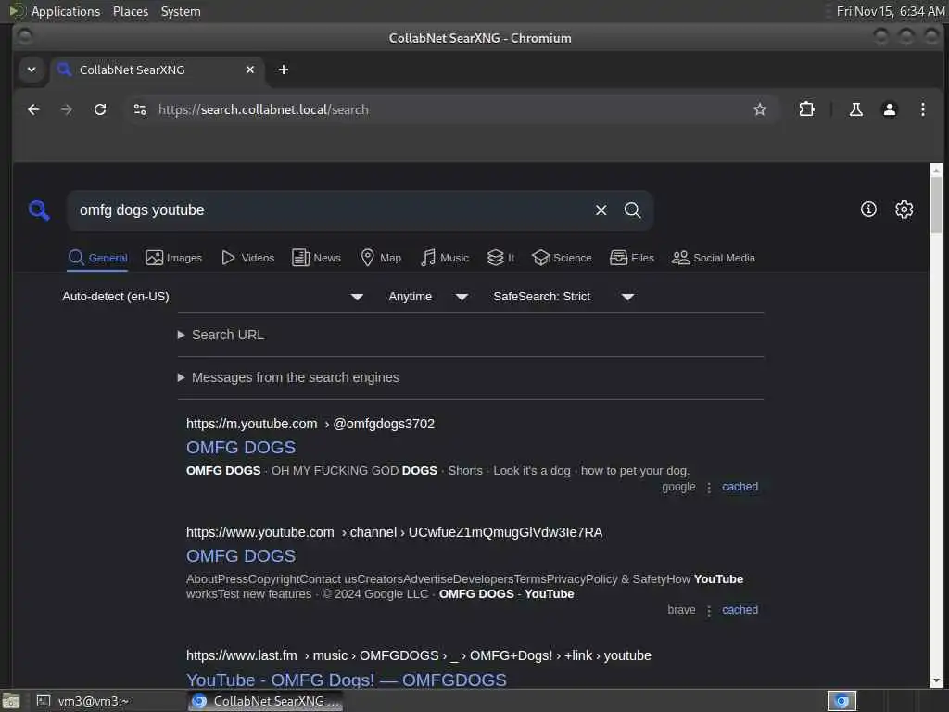Switch to vm3@vm3 terminal in taskbar
The height and width of the screenshot is (712, 949).
108,701
